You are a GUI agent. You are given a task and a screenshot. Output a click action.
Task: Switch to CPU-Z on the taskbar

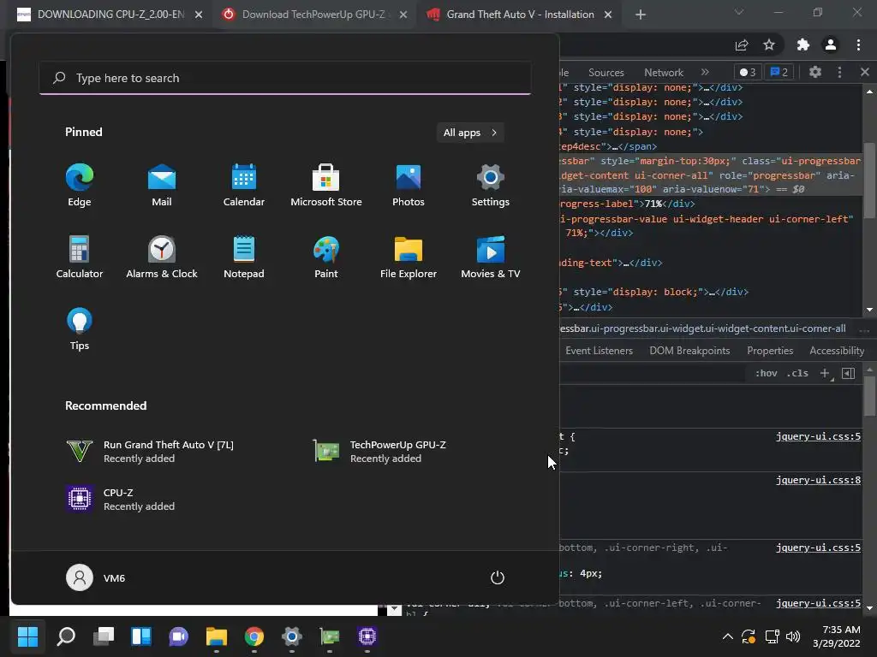367,636
